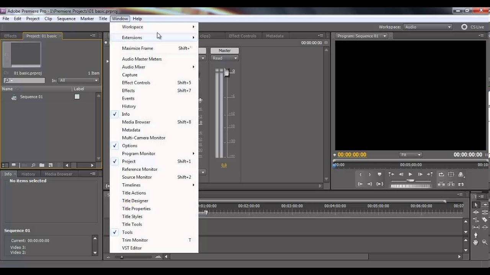Expand the Workspace submenu
This screenshot has width=490, height=275.
tap(154, 27)
